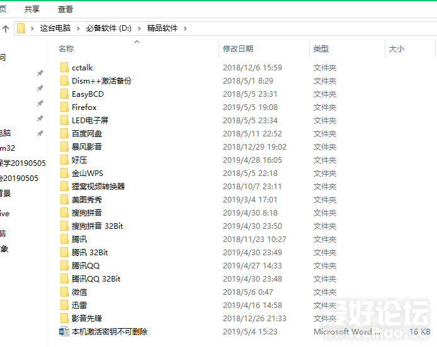Click the 文件夹 type cell for EasyBCD
Screen dimensions: 437x347
click(325, 94)
